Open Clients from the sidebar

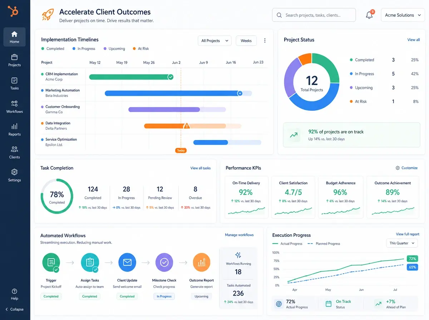pyautogui.click(x=14, y=152)
